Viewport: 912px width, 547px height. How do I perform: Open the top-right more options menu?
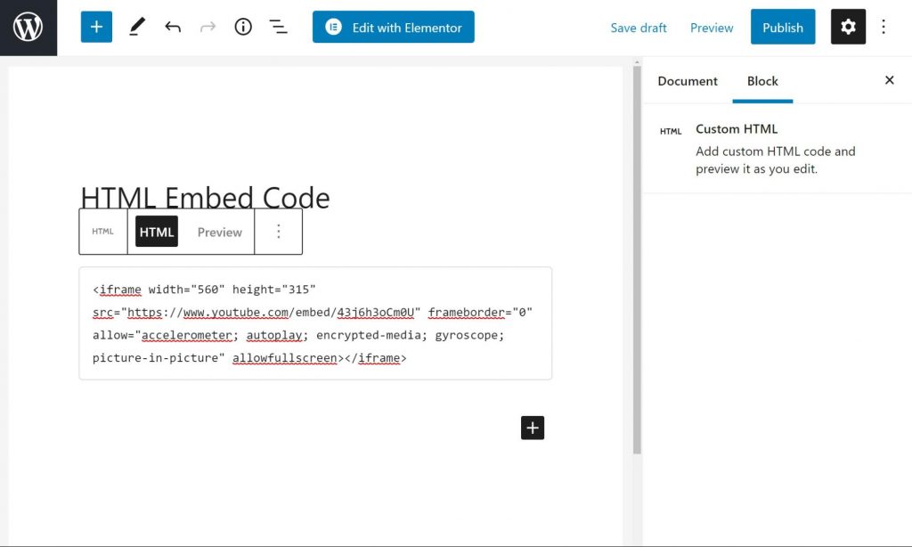pyautogui.click(x=883, y=28)
